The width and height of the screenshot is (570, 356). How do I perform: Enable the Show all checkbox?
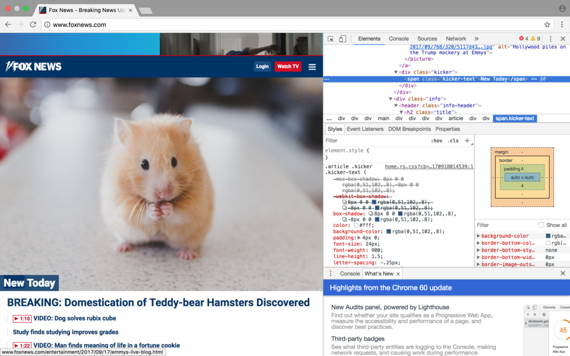click(x=541, y=225)
